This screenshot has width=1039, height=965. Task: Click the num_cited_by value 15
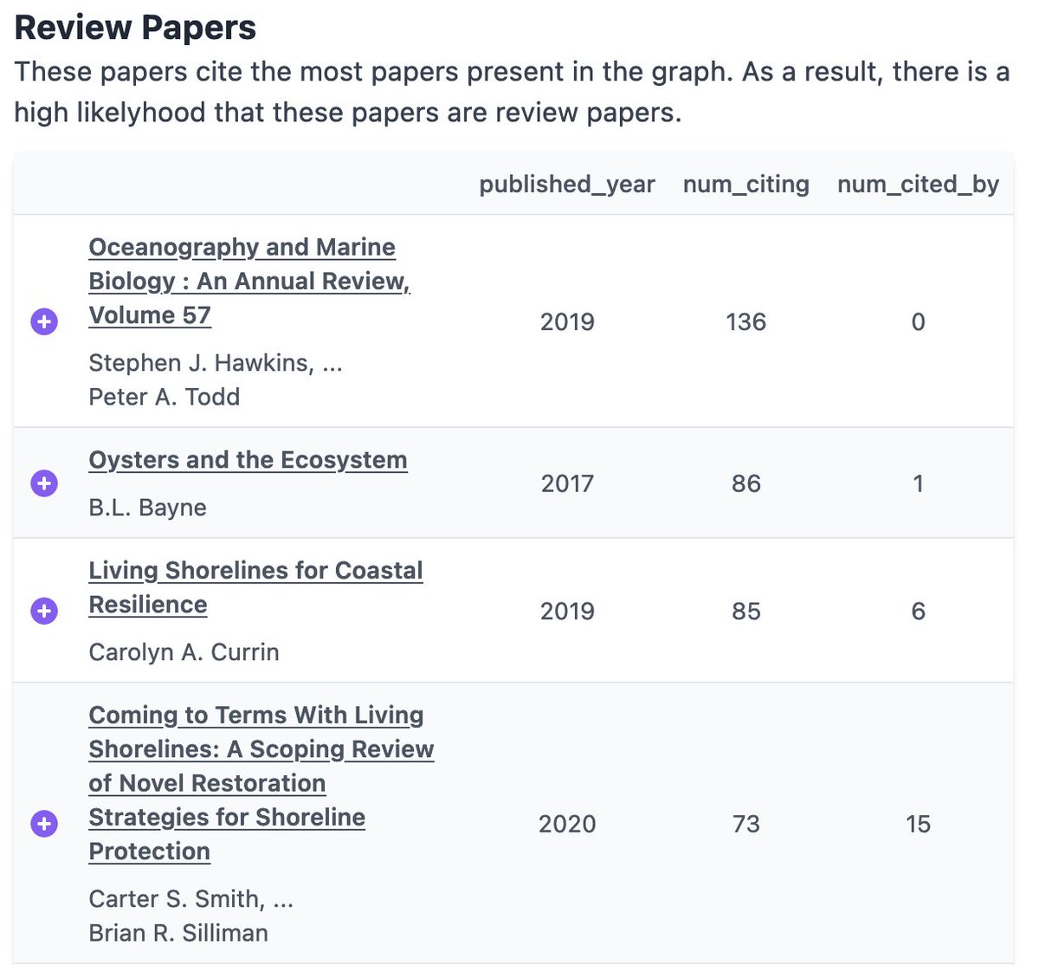(918, 824)
